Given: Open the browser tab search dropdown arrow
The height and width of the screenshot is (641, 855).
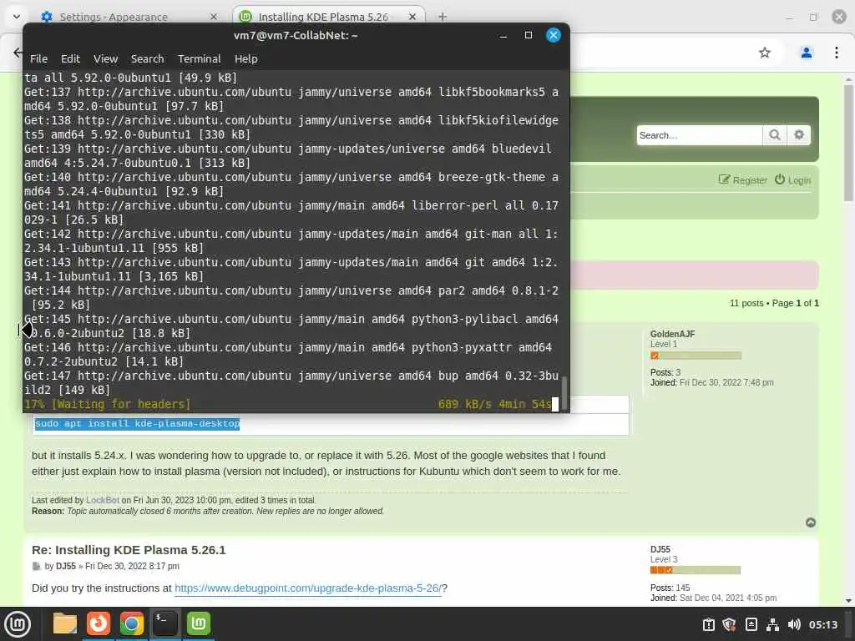Looking at the screenshot, I should (x=17, y=17).
